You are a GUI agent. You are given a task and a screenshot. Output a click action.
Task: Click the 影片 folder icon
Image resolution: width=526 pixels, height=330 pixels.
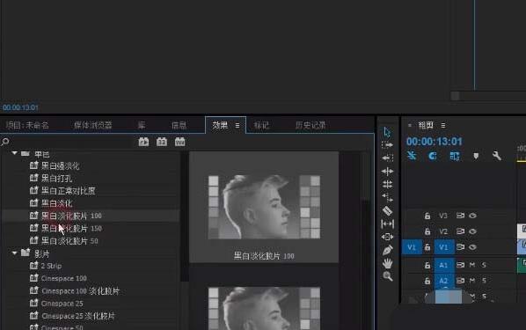(26, 253)
